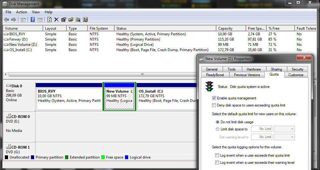Image resolution: width=320 pixels, height=170 pixels.
Task: Switch to the Security tab
Action: tap(297, 69)
